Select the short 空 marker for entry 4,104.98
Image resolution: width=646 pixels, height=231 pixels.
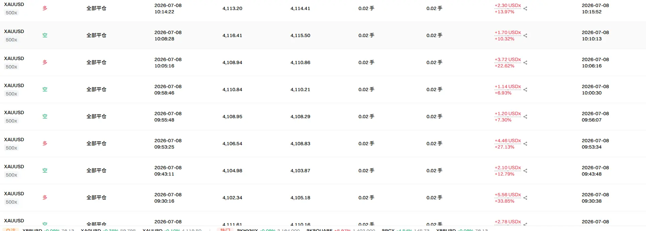pyautogui.click(x=45, y=170)
